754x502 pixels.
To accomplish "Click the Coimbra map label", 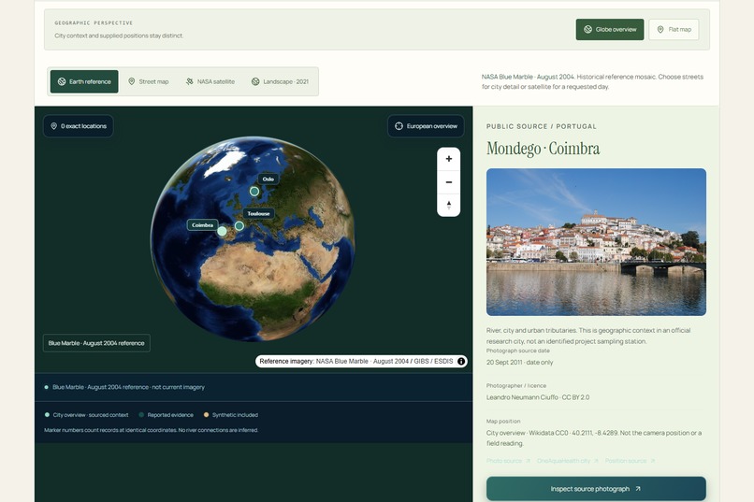I will [x=202, y=224].
